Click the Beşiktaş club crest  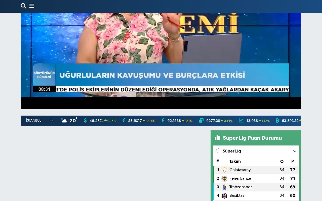(224, 196)
